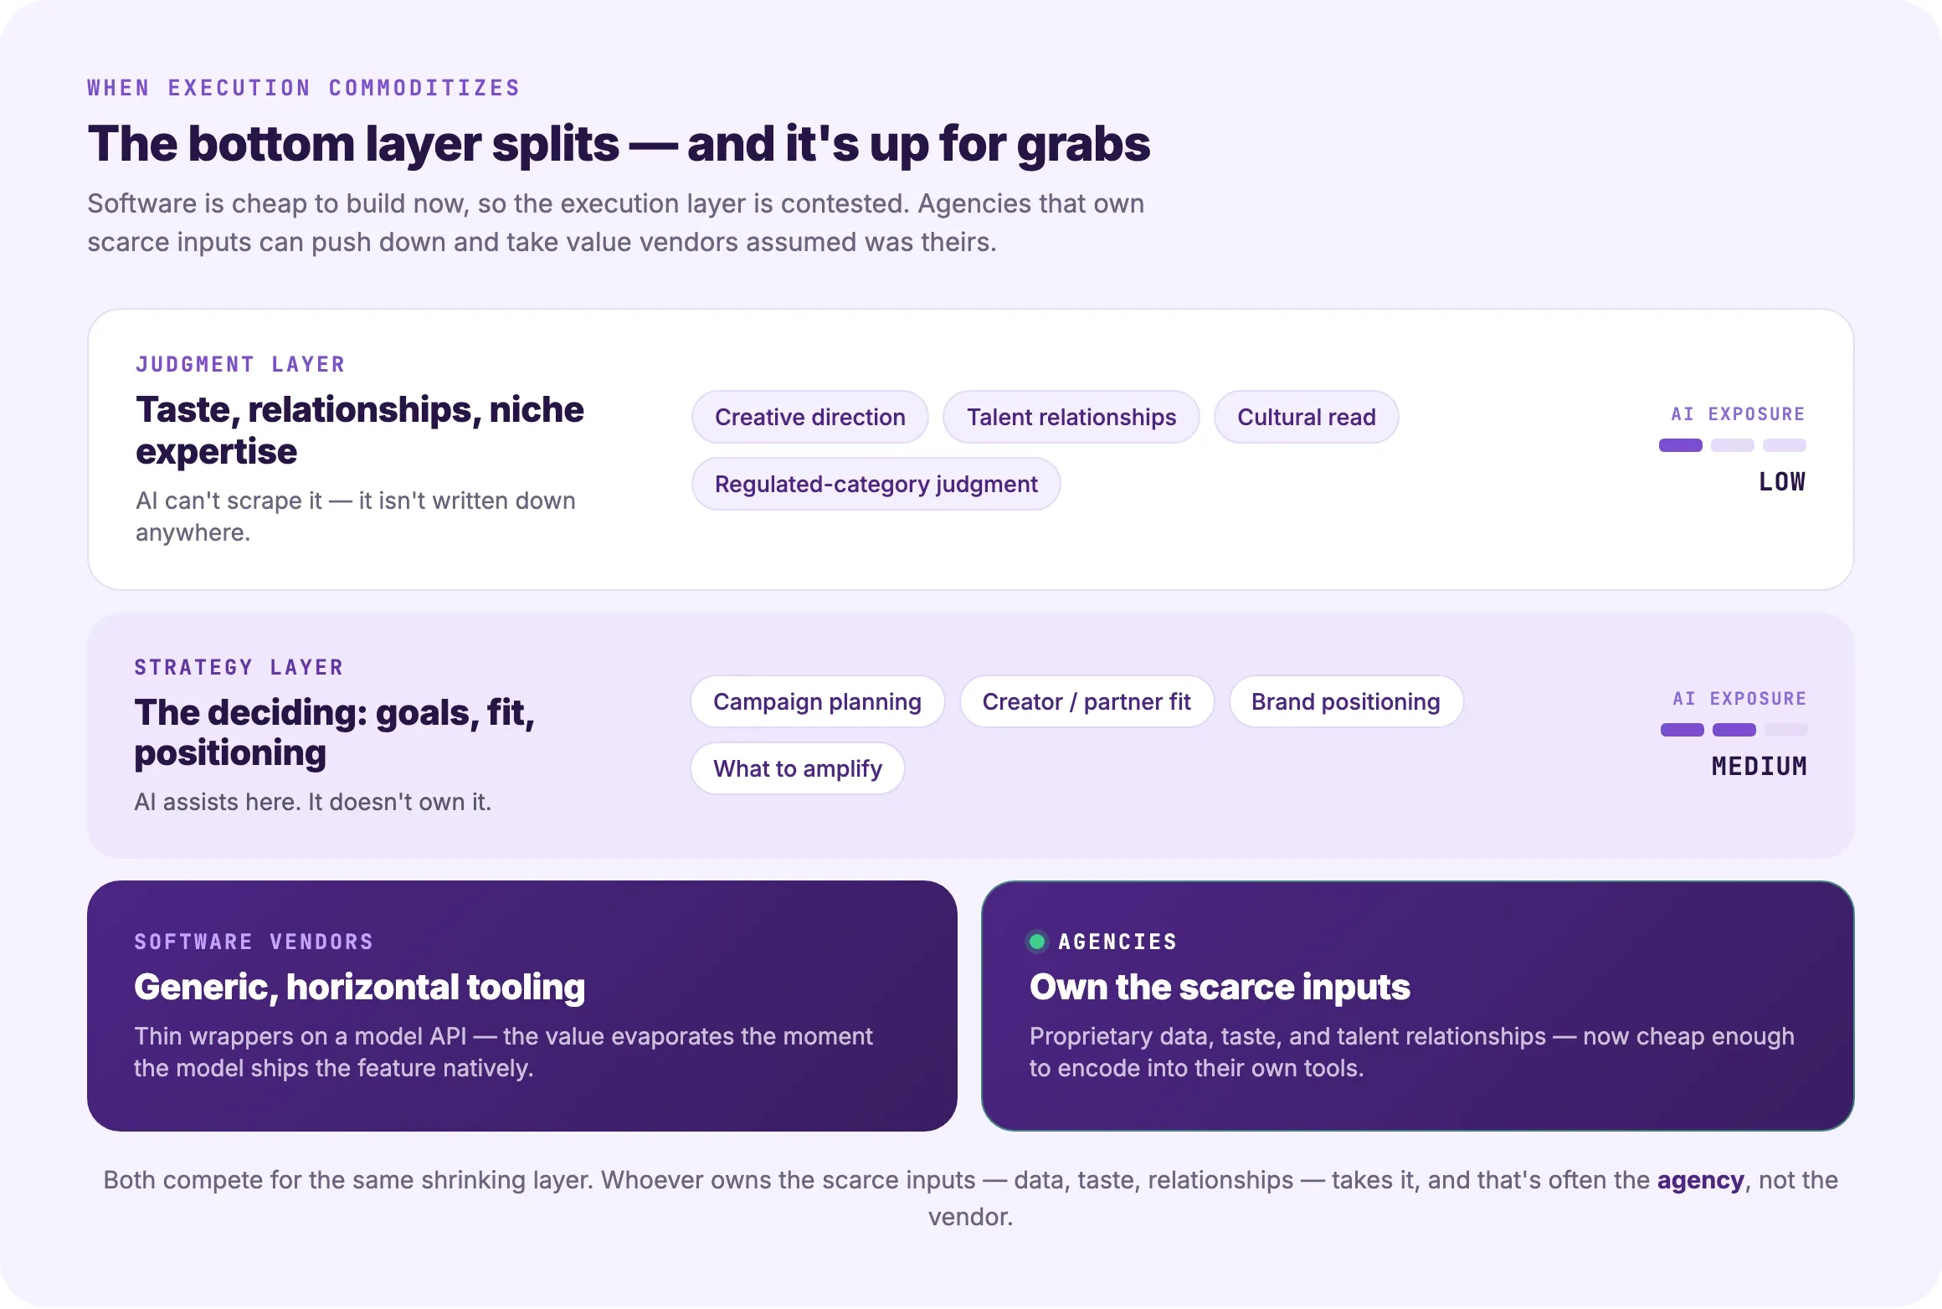Click the bold 'agency' link in footer

coord(1700,1180)
